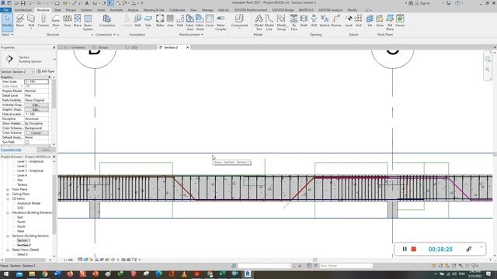Switch to the Annotate ribbon tab
Viewport: 497px width, 279px height.
116,10
